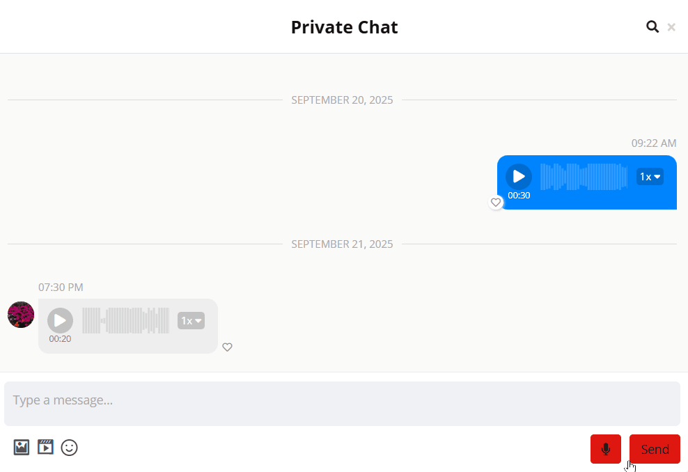Play the 00:20 received voice message

tap(60, 320)
